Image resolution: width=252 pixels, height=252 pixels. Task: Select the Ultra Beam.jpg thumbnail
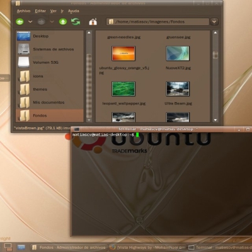point(178,89)
